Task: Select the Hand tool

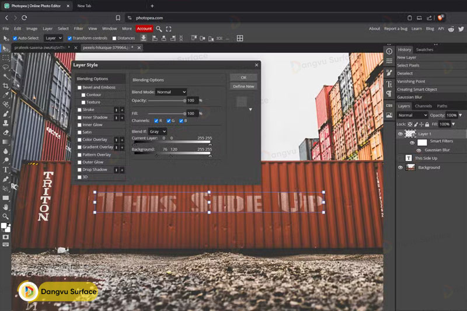Action: (x=6, y=207)
